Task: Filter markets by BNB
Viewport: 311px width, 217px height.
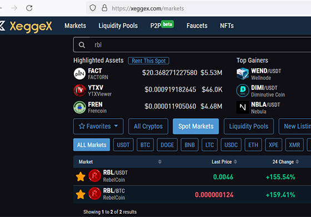Action: [189, 145]
